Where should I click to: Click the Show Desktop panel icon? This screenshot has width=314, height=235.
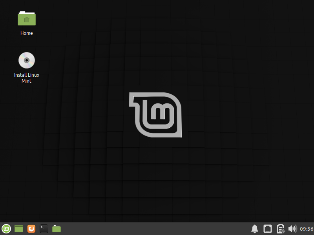coord(19,229)
